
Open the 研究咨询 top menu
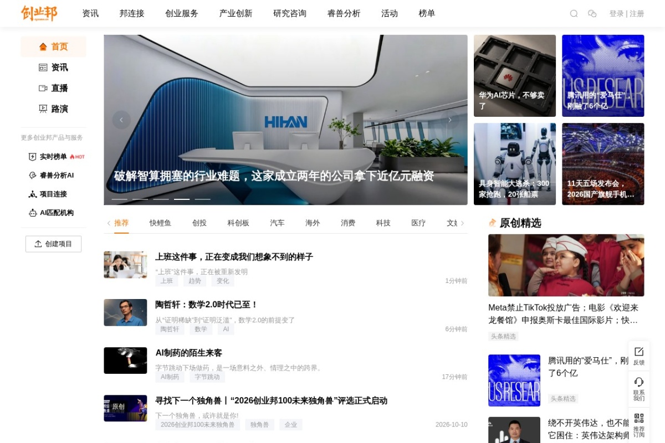tap(290, 13)
